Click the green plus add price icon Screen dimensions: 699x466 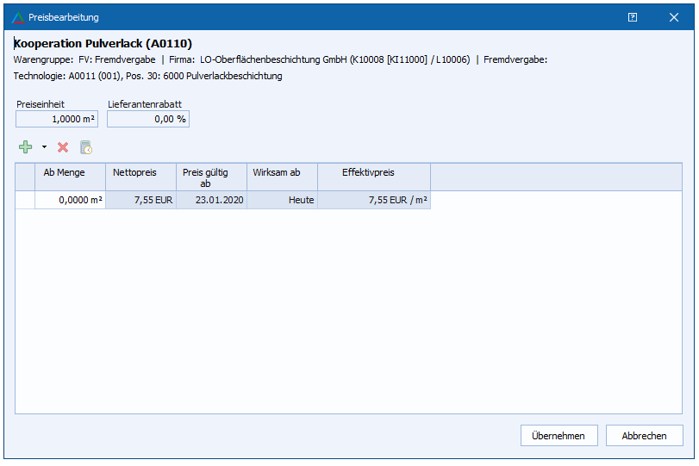[26, 147]
